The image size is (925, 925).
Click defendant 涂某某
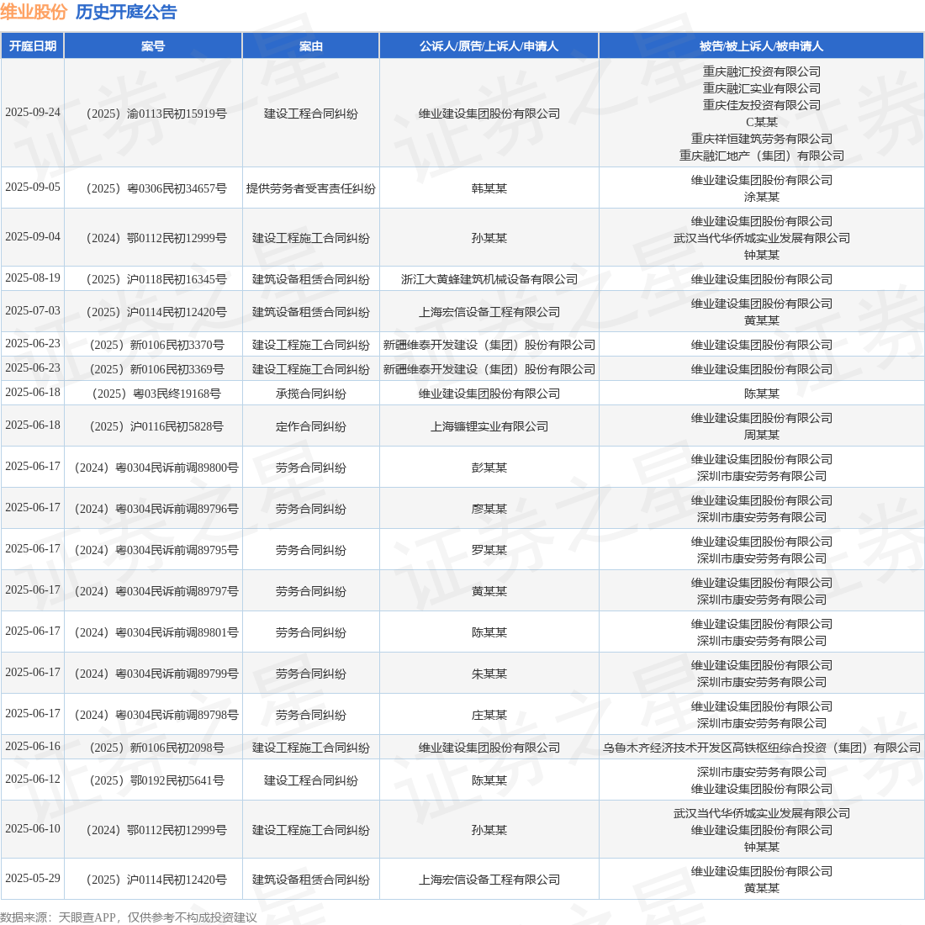pyautogui.click(x=762, y=197)
